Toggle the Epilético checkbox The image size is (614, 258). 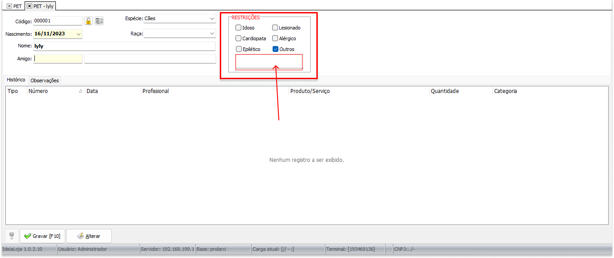239,49
